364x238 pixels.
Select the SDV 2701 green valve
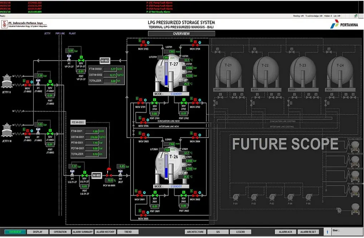tap(154, 102)
